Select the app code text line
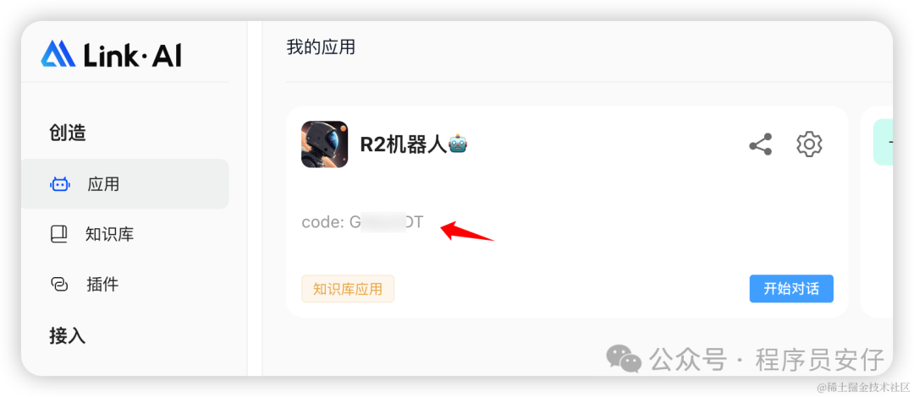This screenshot has width=914, height=397. click(362, 222)
